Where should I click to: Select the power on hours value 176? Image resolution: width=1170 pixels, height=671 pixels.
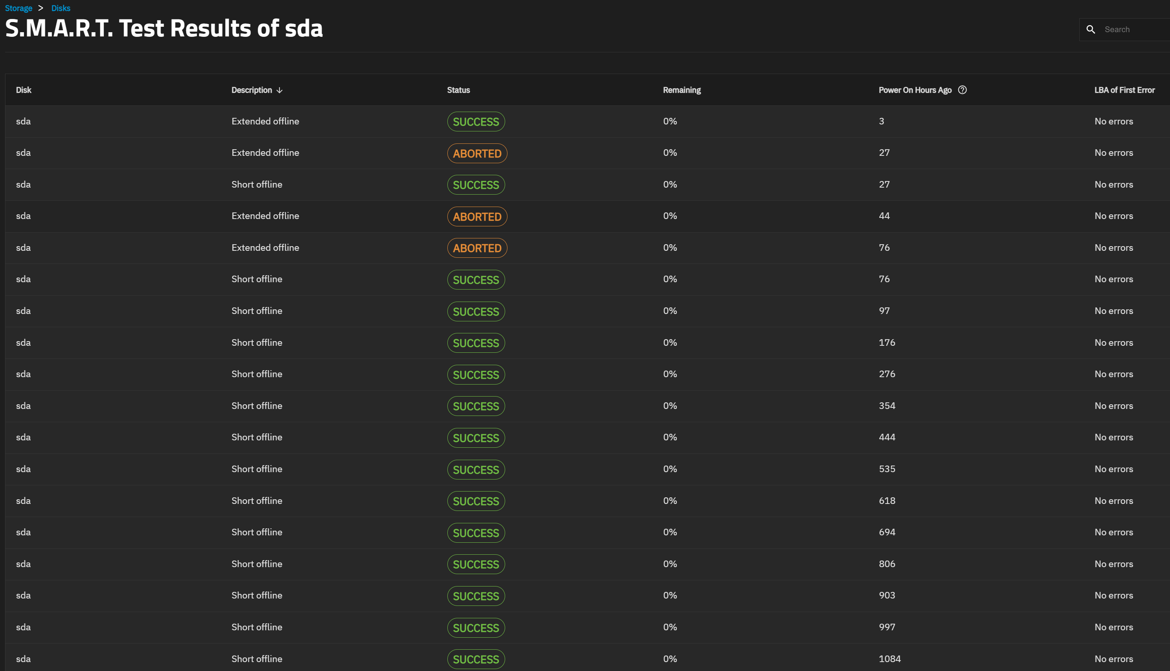tap(887, 342)
